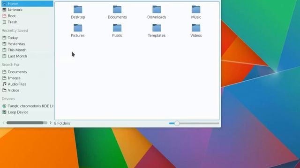
Task: Show files saved Today
Action: (27, 38)
